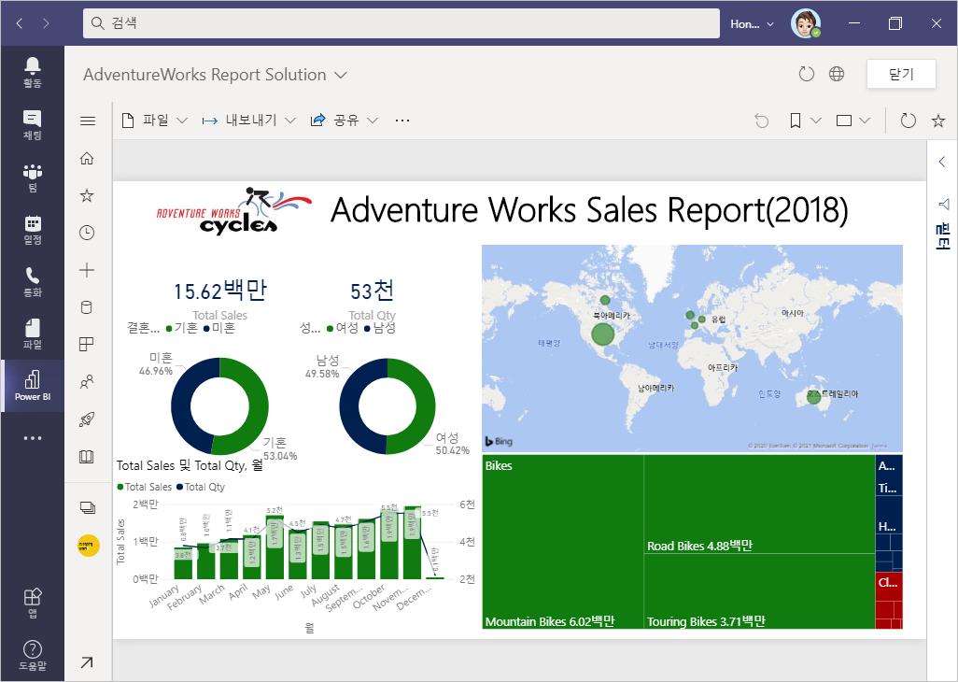Open Deployment pipelines rocket icon
This screenshot has height=682, width=958.
(x=87, y=419)
